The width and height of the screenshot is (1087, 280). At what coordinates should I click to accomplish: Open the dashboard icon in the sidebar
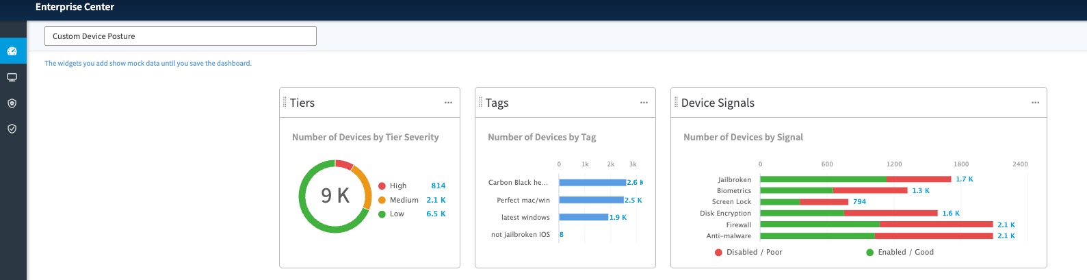(12, 51)
